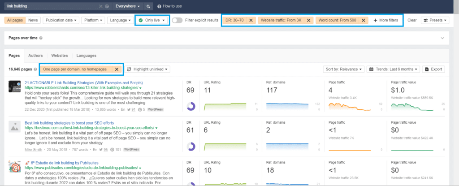Image resolution: width=459 pixels, height=186 pixels.
Task: Click the robbierichards.com green URL
Action: (x=82, y=87)
